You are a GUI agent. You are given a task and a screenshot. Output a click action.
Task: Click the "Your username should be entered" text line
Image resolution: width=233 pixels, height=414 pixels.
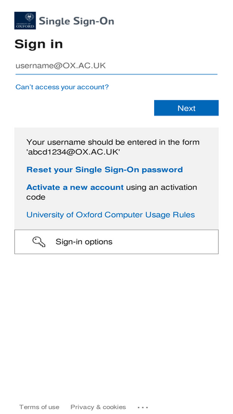pos(113,142)
